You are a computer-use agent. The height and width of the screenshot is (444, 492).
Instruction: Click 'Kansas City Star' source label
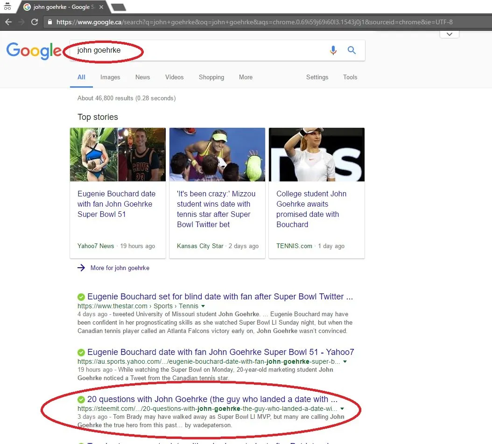coord(200,246)
